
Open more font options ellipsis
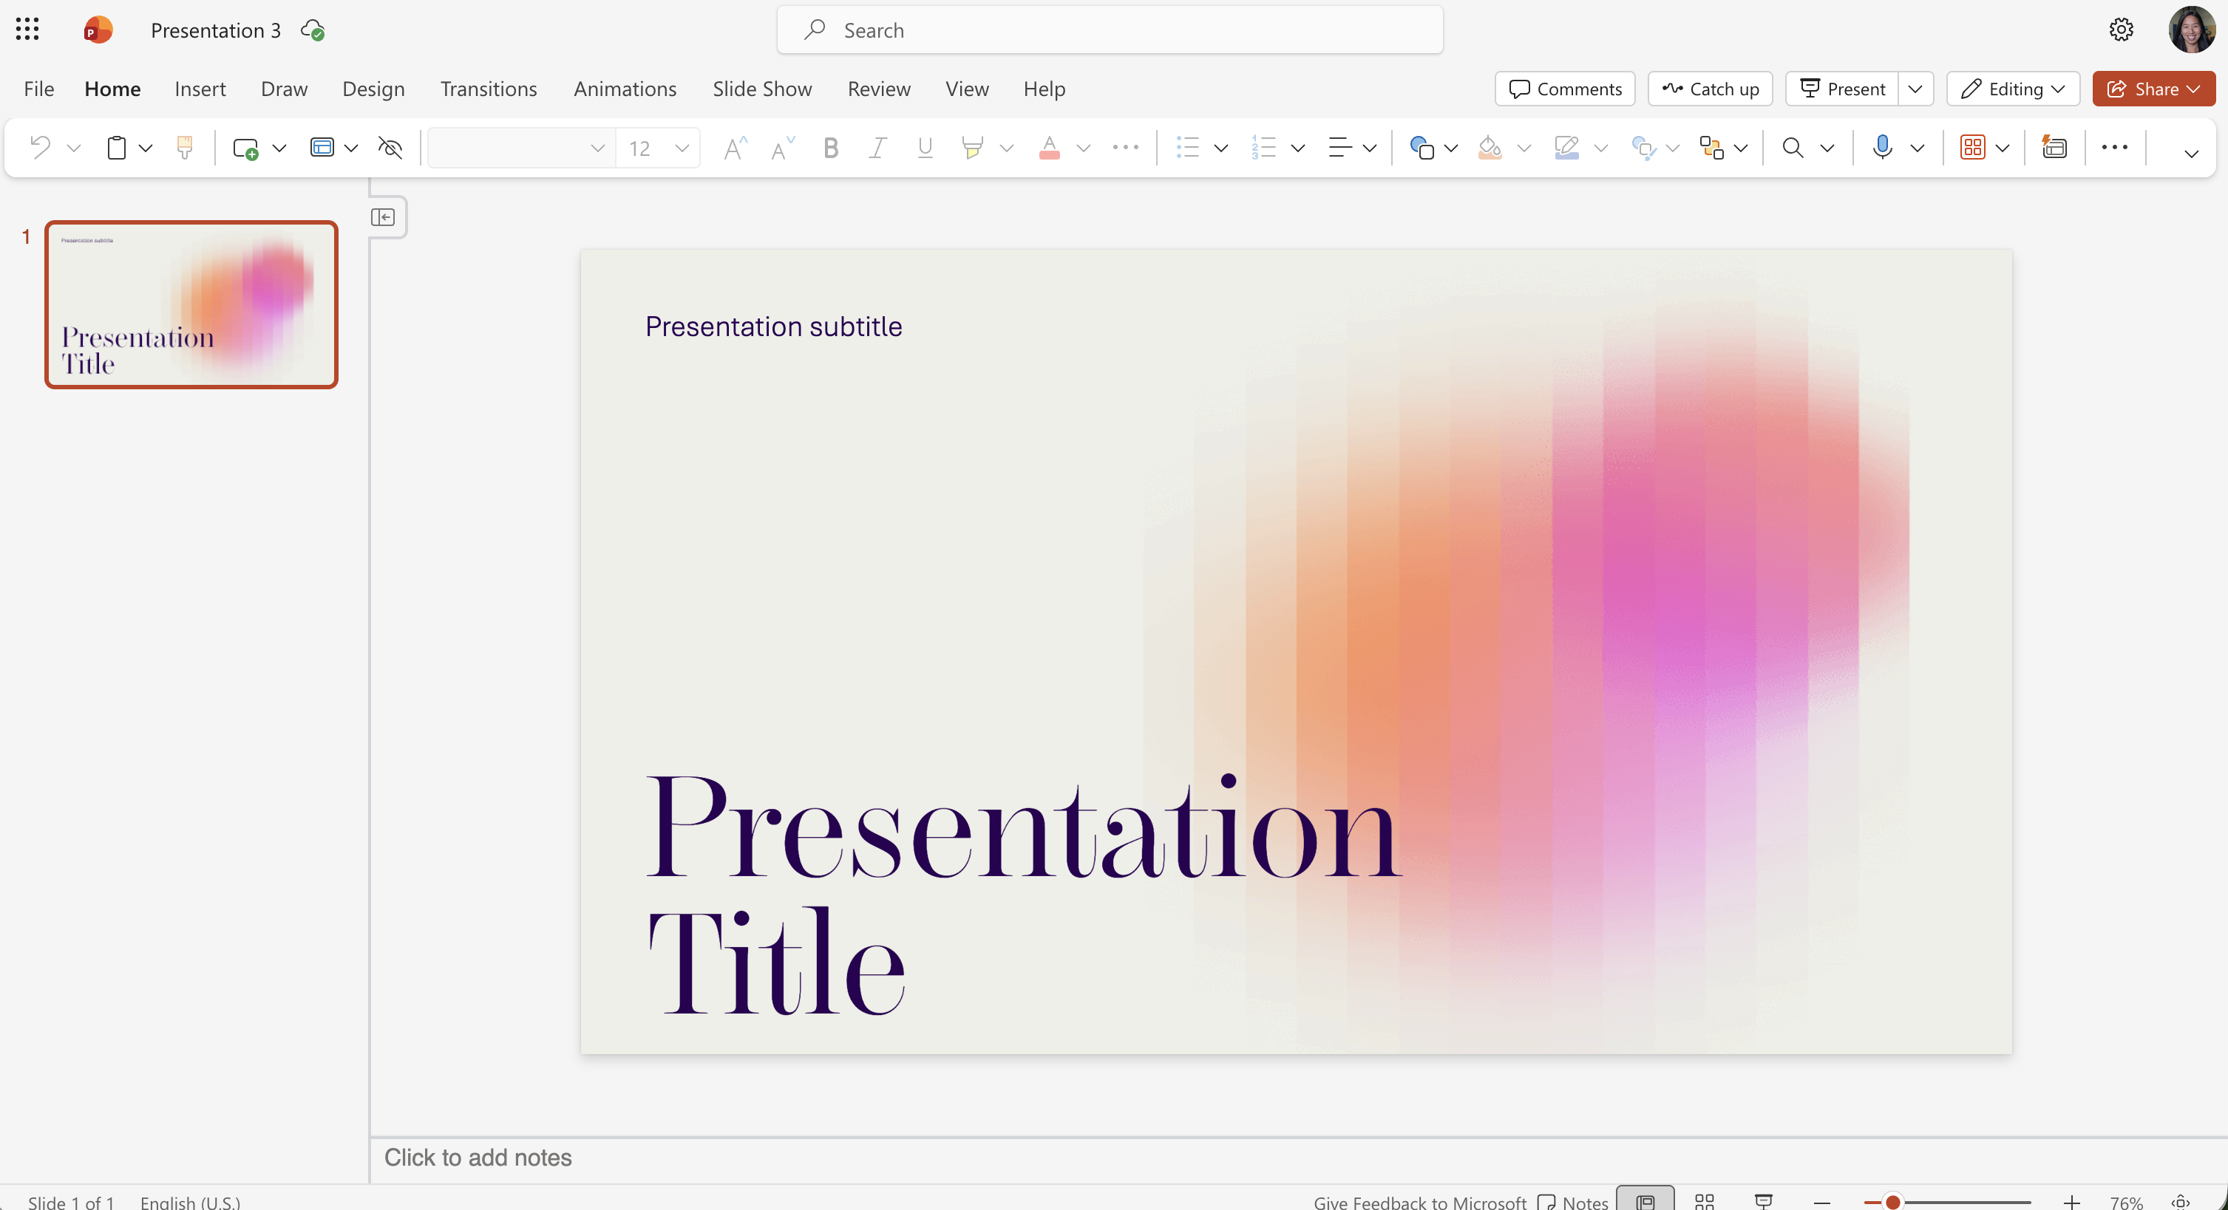click(x=1125, y=148)
